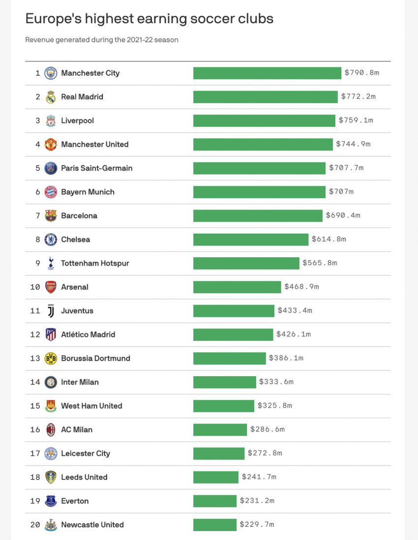Click the Tottenham Hotspur cockerel logo
The height and width of the screenshot is (540, 418).
pyautogui.click(x=51, y=263)
